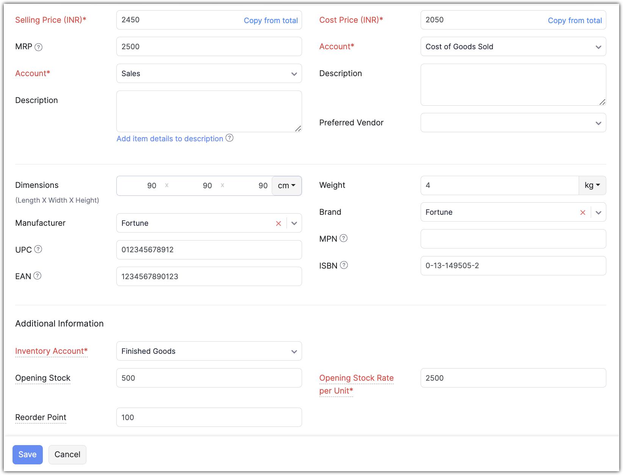Click the UPC help icon

(x=38, y=249)
